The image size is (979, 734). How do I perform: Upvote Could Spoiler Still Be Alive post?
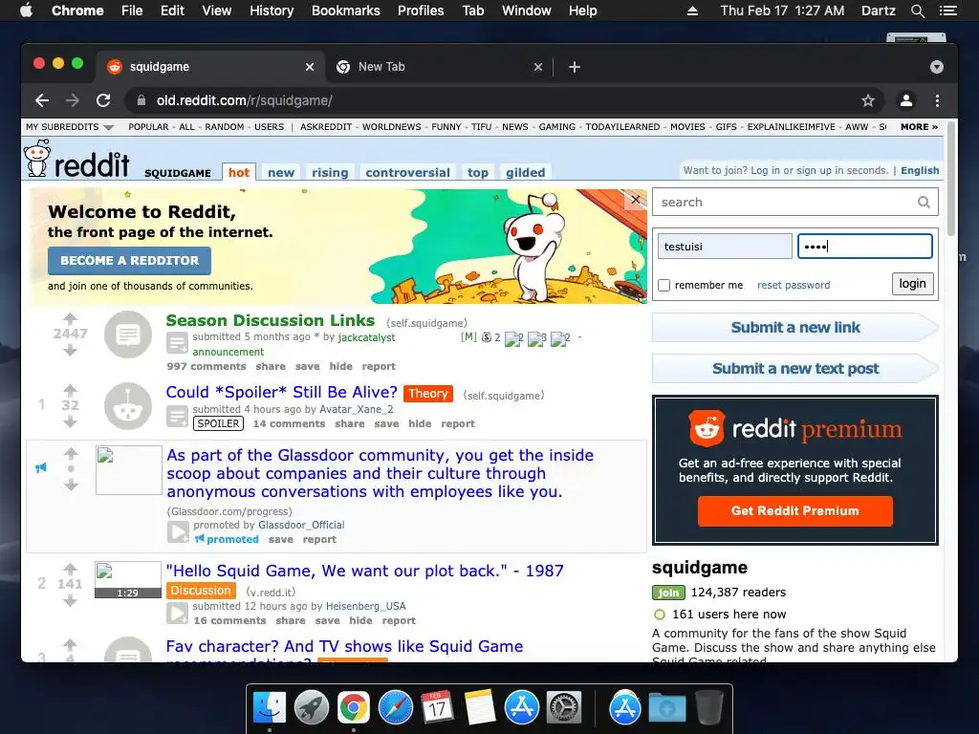tap(70, 390)
